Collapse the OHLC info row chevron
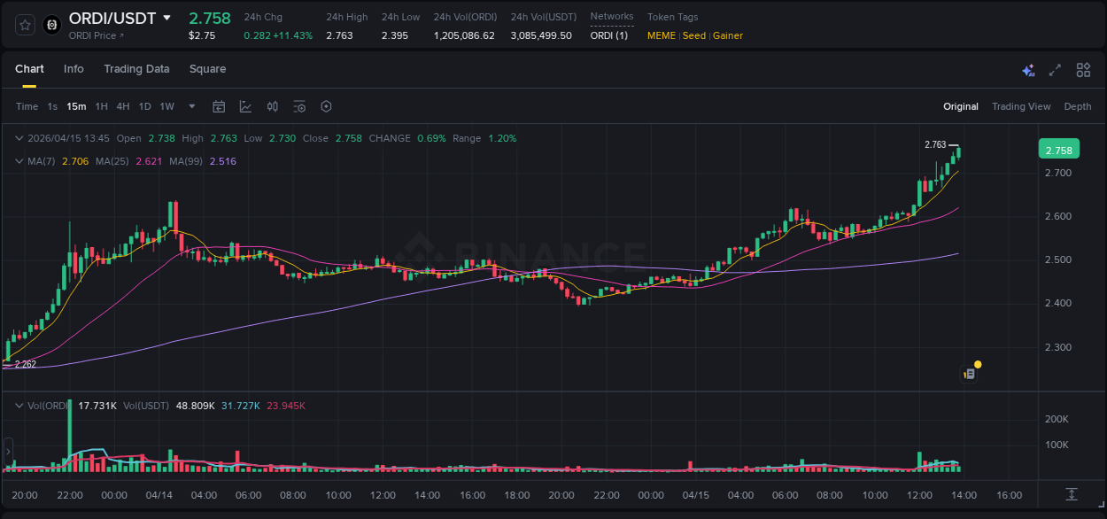 coord(18,138)
